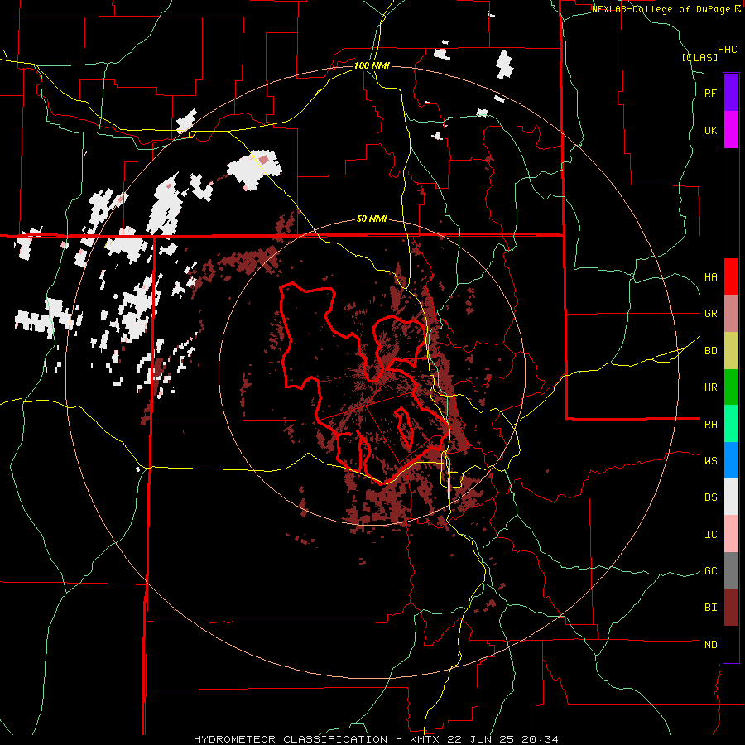The height and width of the screenshot is (745, 745).
Task: Click the 'WS' legend label
Action: tap(710, 461)
